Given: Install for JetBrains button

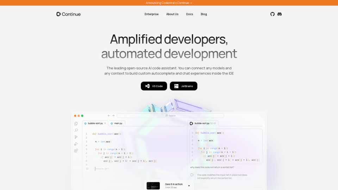Looking at the screenshot, I should pos(183,86).
